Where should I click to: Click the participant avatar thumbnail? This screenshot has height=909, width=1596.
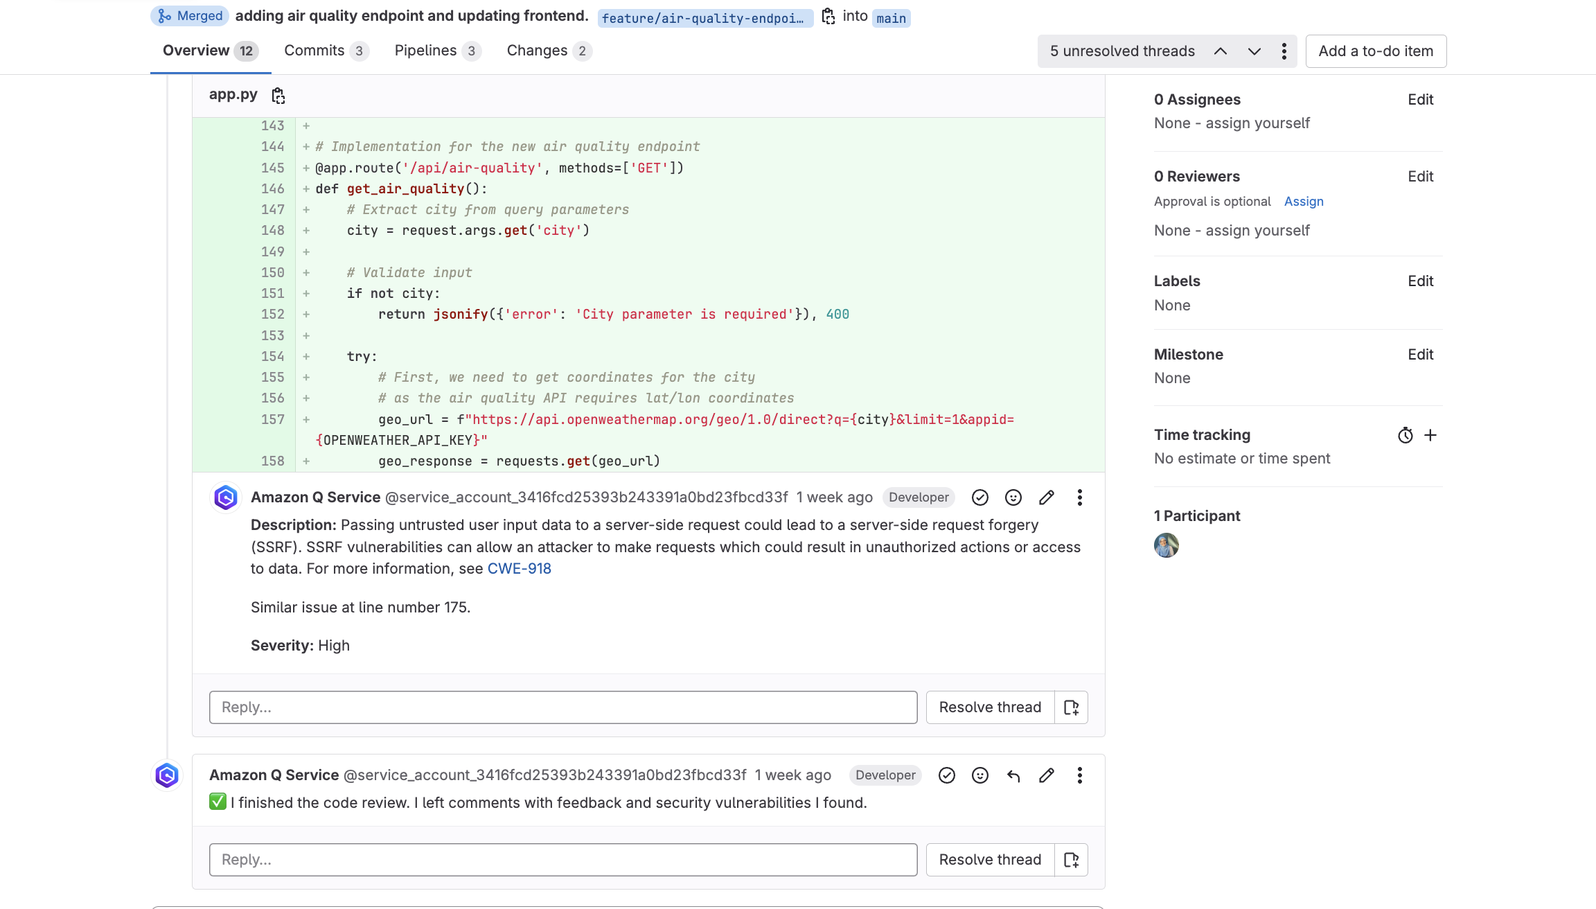1167,545
